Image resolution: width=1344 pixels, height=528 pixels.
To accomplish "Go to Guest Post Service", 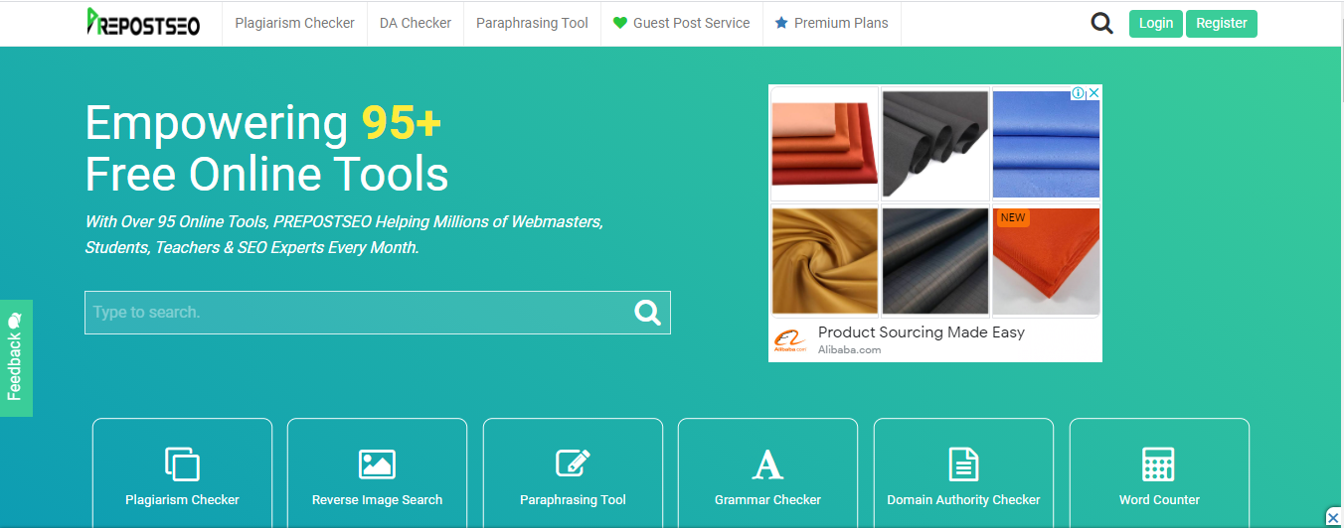I will tap(682, 23).
